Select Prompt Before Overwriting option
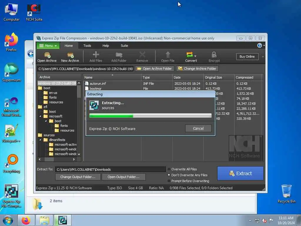 (188, 181)
